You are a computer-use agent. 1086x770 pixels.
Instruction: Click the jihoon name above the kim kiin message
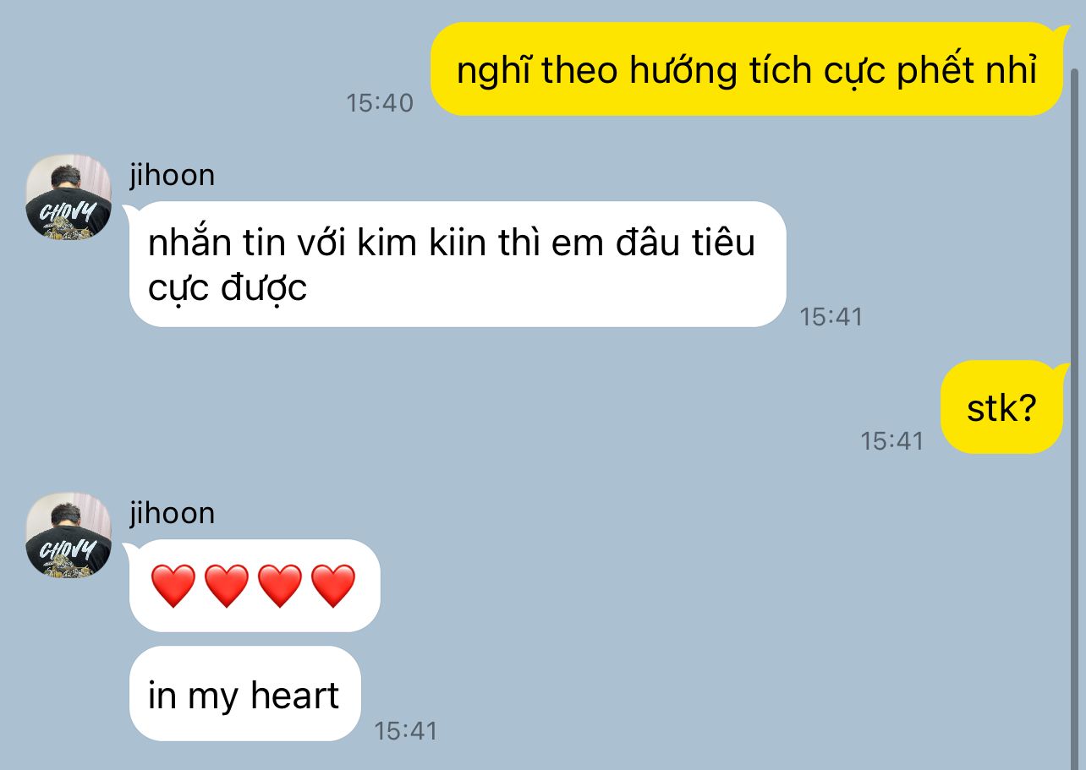pyautogui.click(x=172, y=175)
